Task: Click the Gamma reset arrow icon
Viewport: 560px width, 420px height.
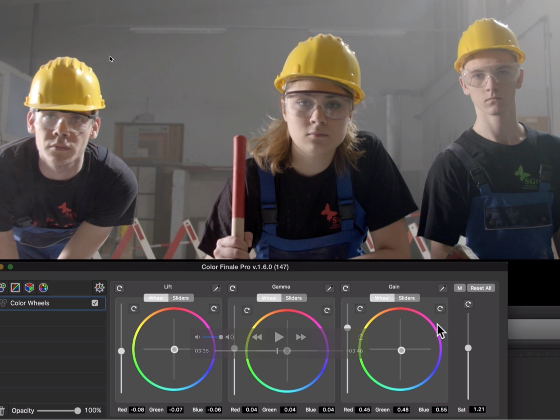Action: (232, 288)
